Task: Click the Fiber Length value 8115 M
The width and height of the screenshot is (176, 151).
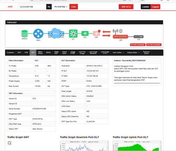Action: click(89, 91)
